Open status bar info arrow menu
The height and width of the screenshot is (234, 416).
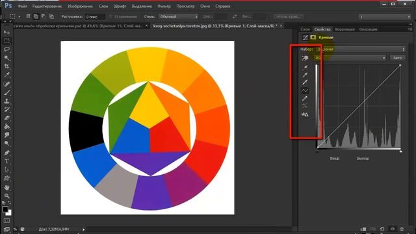click(84, 229)
